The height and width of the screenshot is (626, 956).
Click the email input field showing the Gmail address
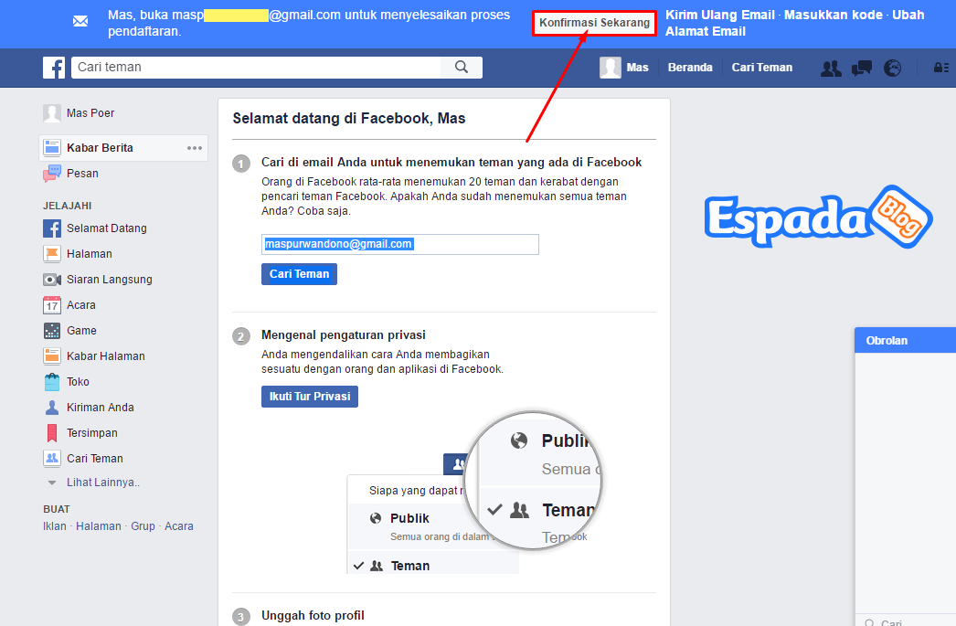(x=399, y=244)
